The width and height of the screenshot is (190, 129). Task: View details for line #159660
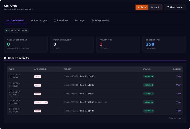click(x=178, y=102)
